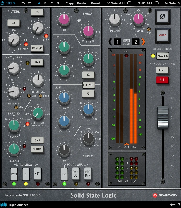Select settings slot D

[58, 3]
